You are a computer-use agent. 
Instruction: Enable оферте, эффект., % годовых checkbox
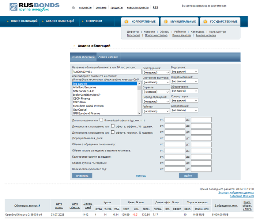point(113,126)
